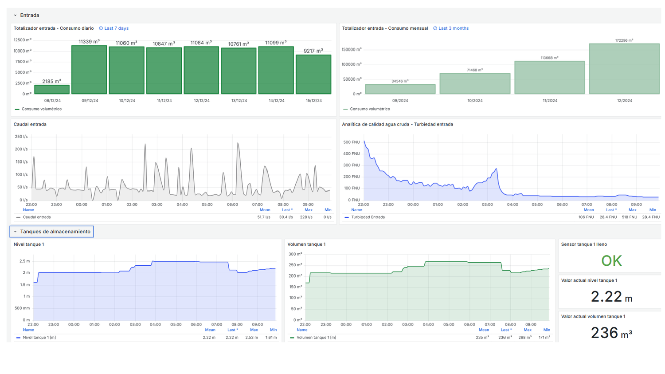Sort Caudal entrada legend by Max
This screenshot has height=374, width=665.
pos(309,210)
